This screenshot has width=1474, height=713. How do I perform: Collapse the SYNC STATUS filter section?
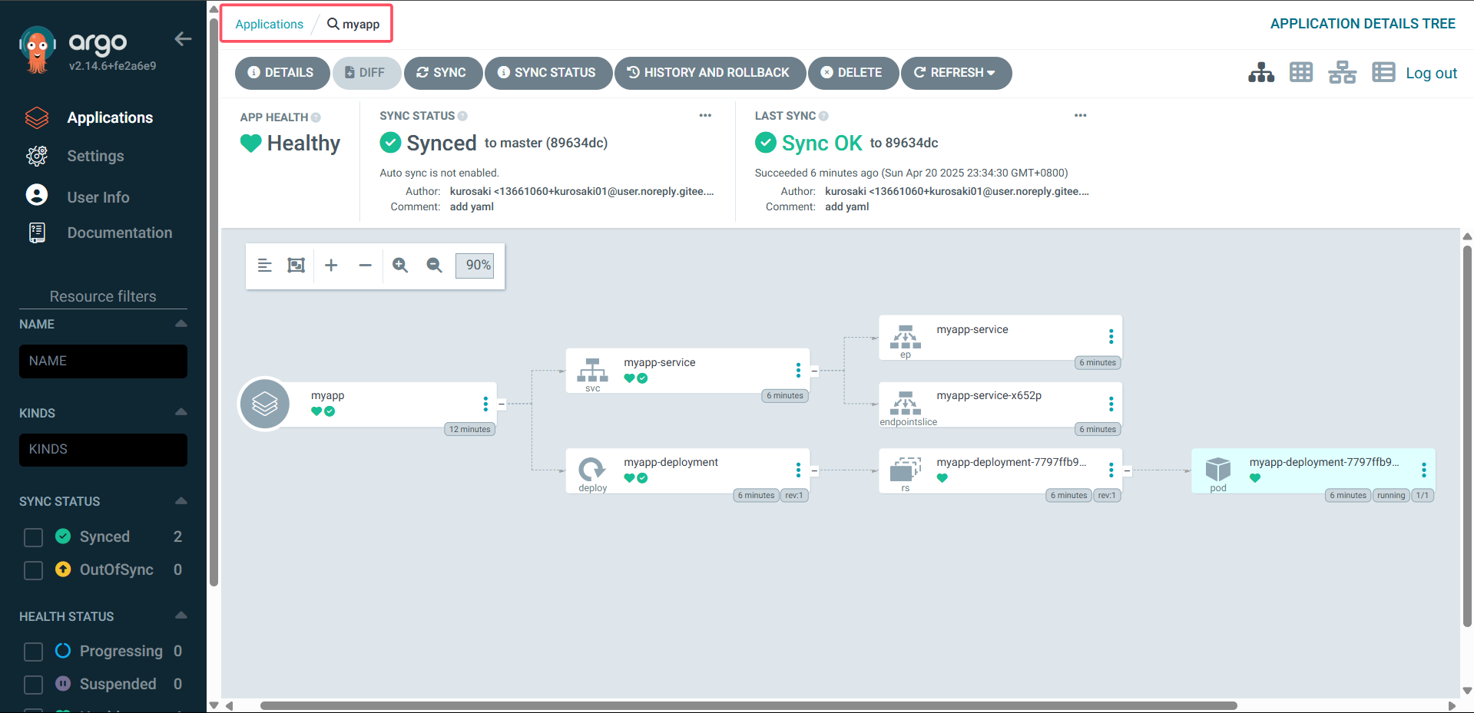pos(181,501)
